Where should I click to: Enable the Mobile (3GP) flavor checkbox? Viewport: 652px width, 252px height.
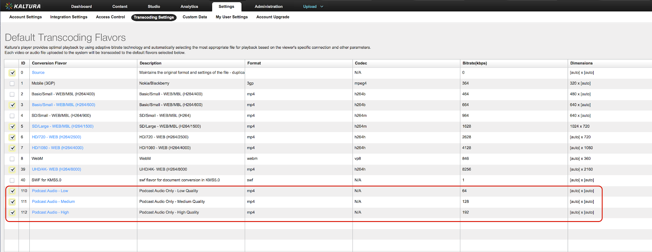click(12, 83)
